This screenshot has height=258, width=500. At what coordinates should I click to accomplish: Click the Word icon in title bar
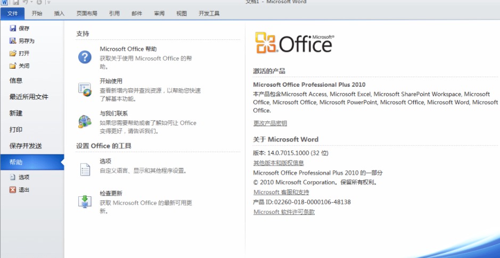[4, 2]
